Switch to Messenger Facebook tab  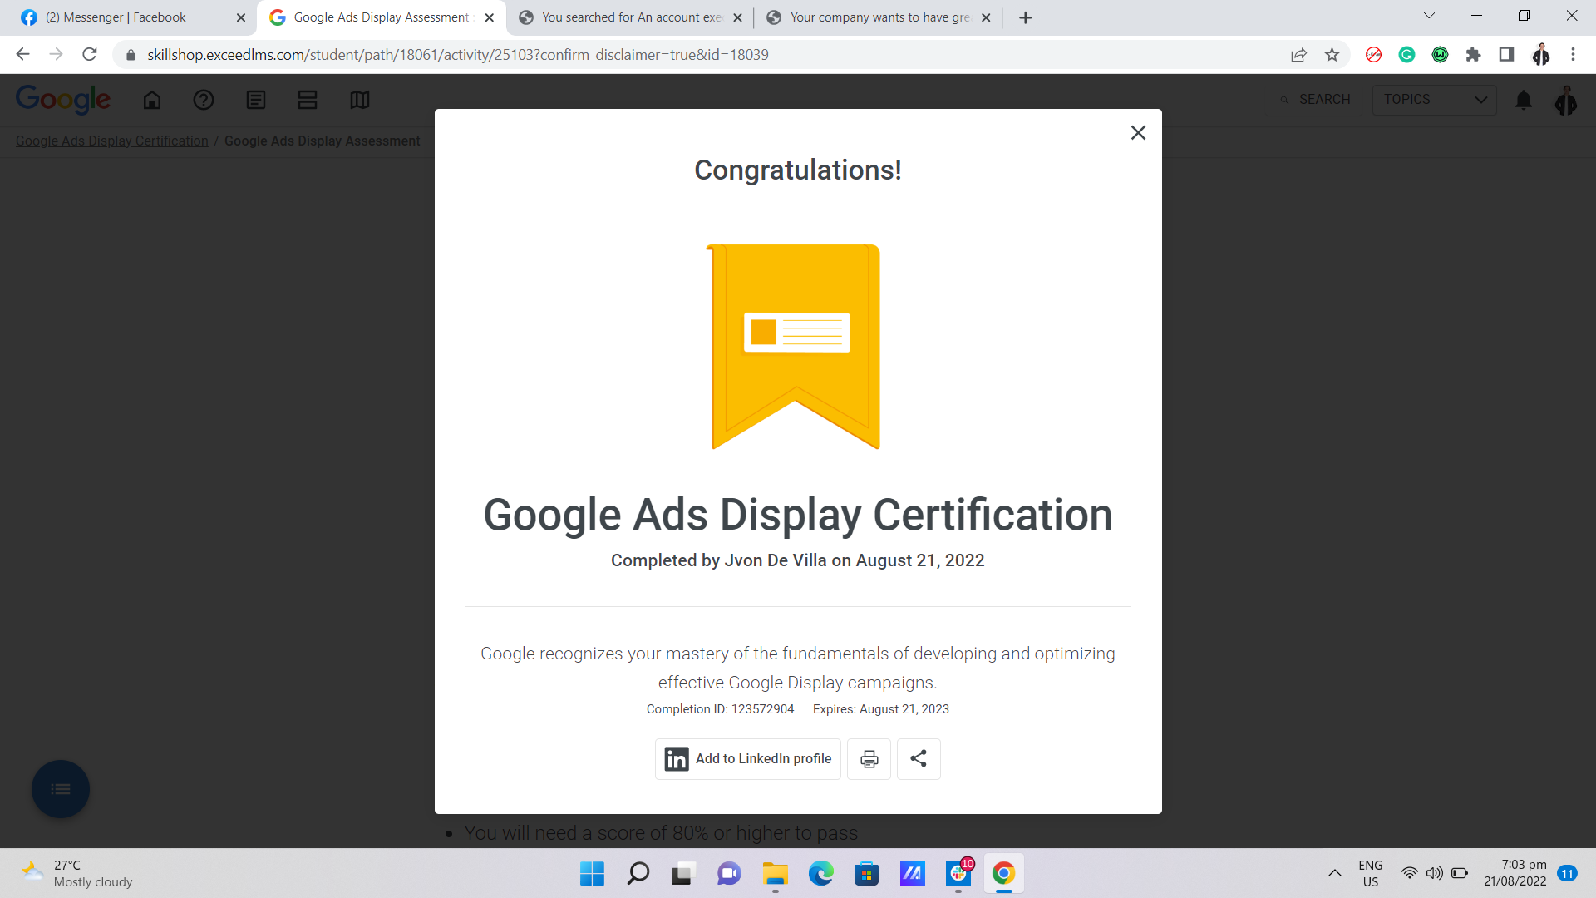pos(131,17)
